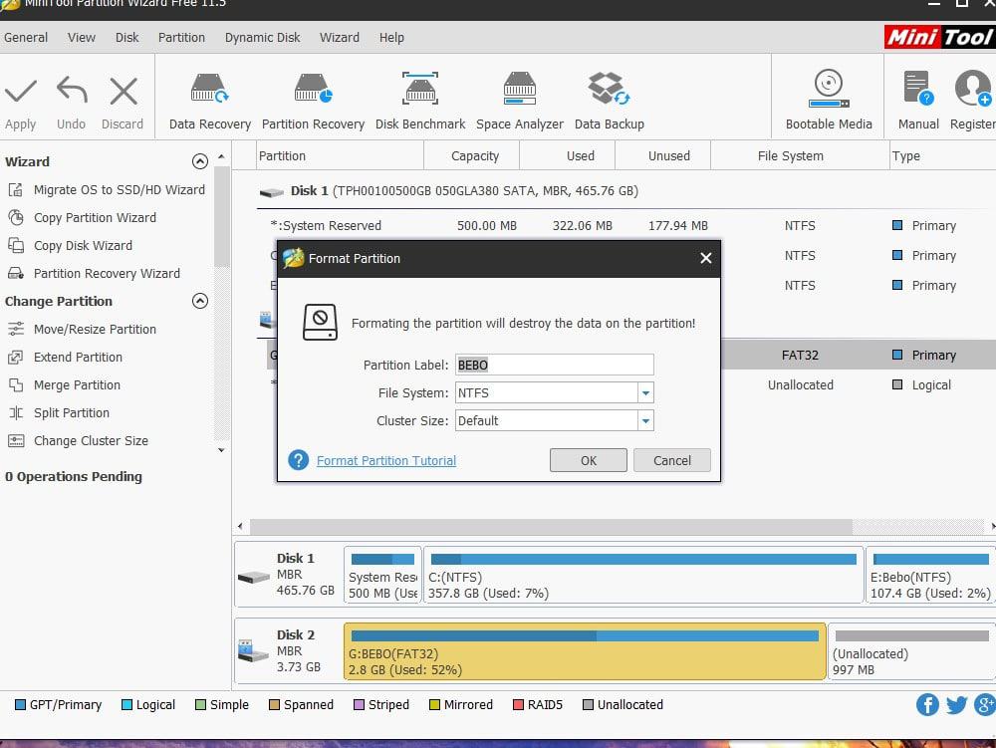The height and width of the screenshot is (748, 996).
Task: Open the Cluster Size dropdown
Action: click(x=645, y=421)
